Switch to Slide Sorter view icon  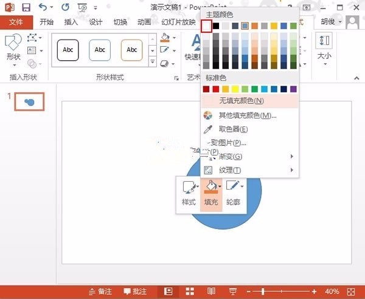(x=190, y=291)
